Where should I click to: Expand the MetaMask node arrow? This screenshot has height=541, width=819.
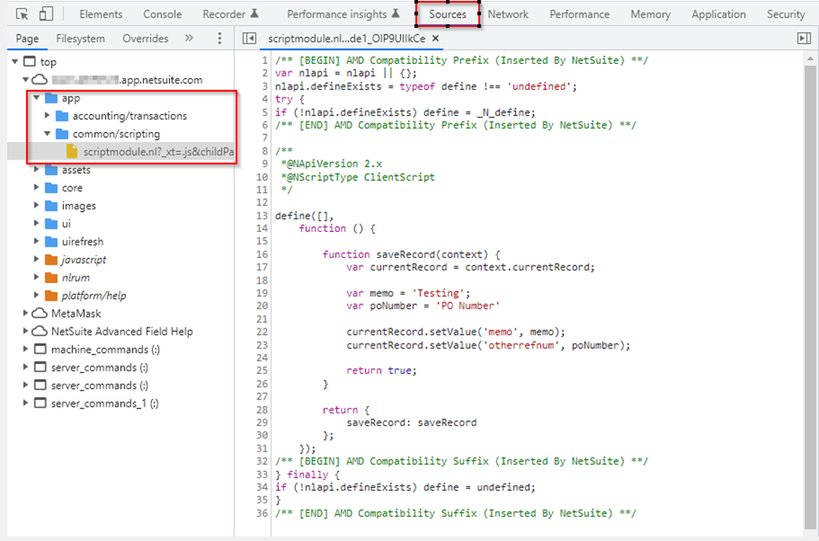pos(25,313)
